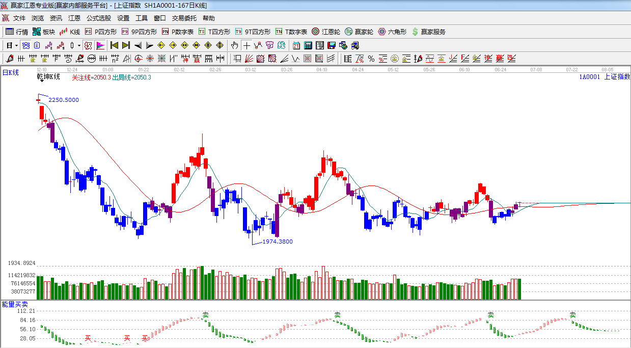Open the 六角形 hexagon tool
The image size is (631, 348).
[392, 32]
